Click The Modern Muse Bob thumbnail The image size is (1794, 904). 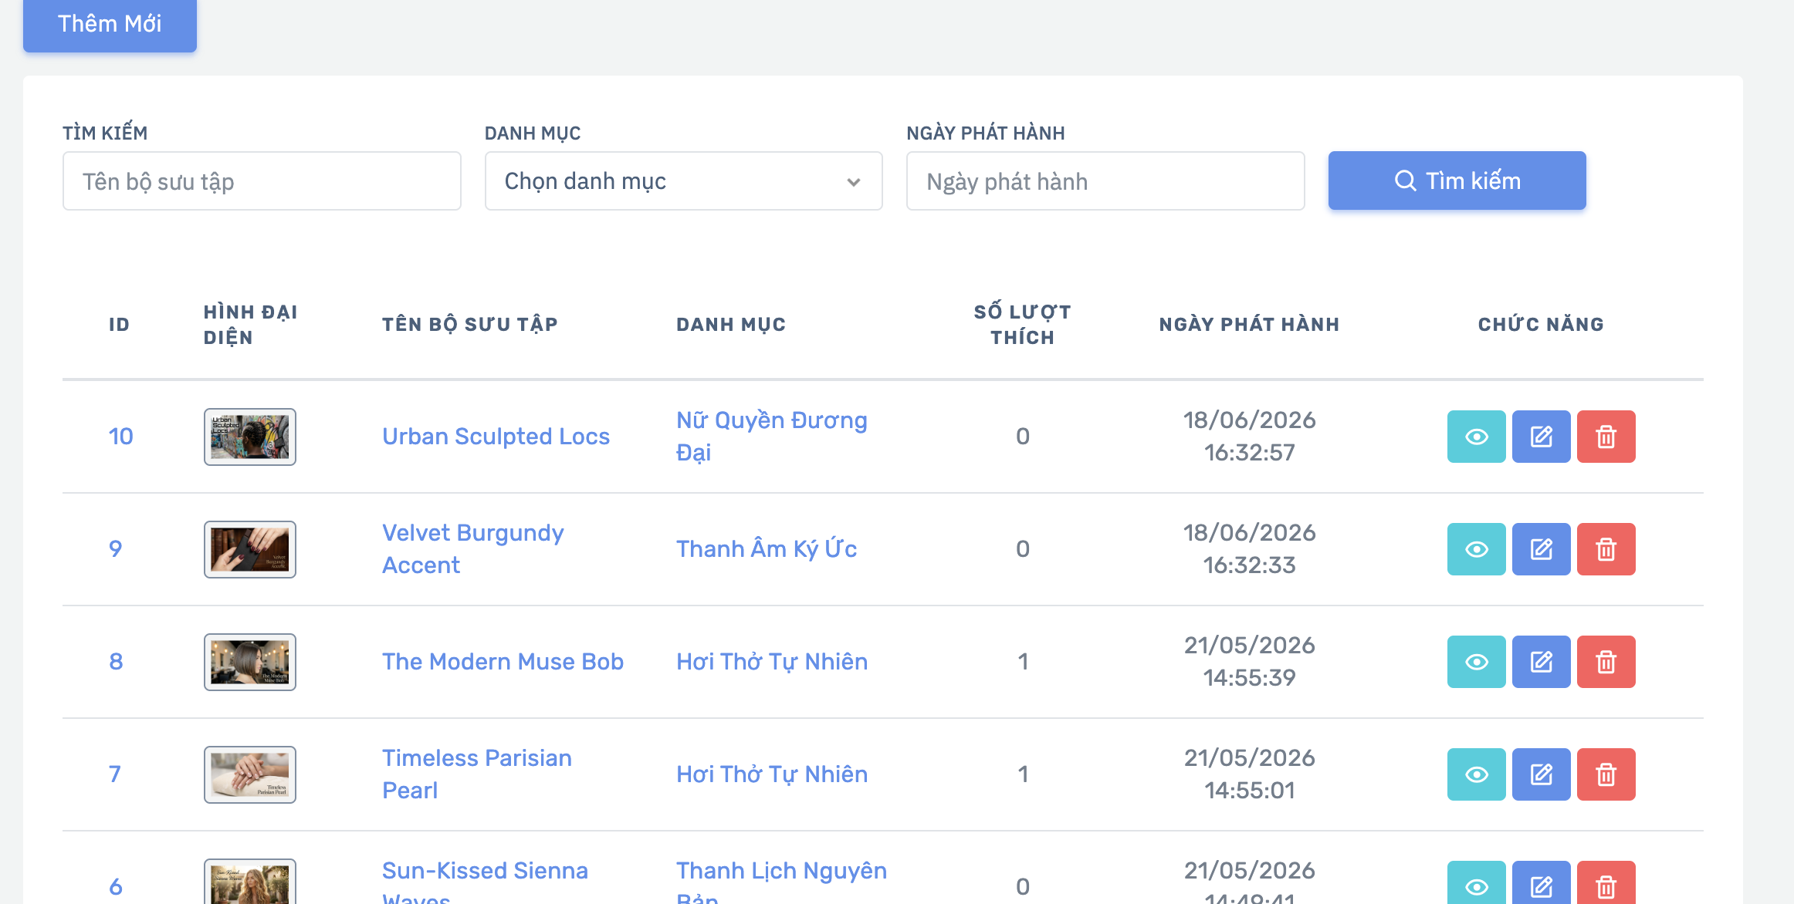pos(250,662)
